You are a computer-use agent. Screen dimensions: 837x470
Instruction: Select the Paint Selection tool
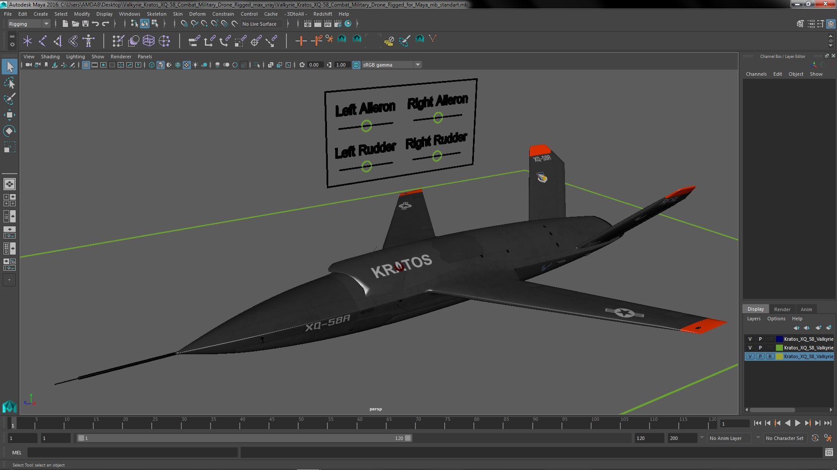(9, 99)
